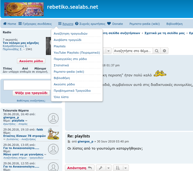Click the Home house icon

click(5, 24)
